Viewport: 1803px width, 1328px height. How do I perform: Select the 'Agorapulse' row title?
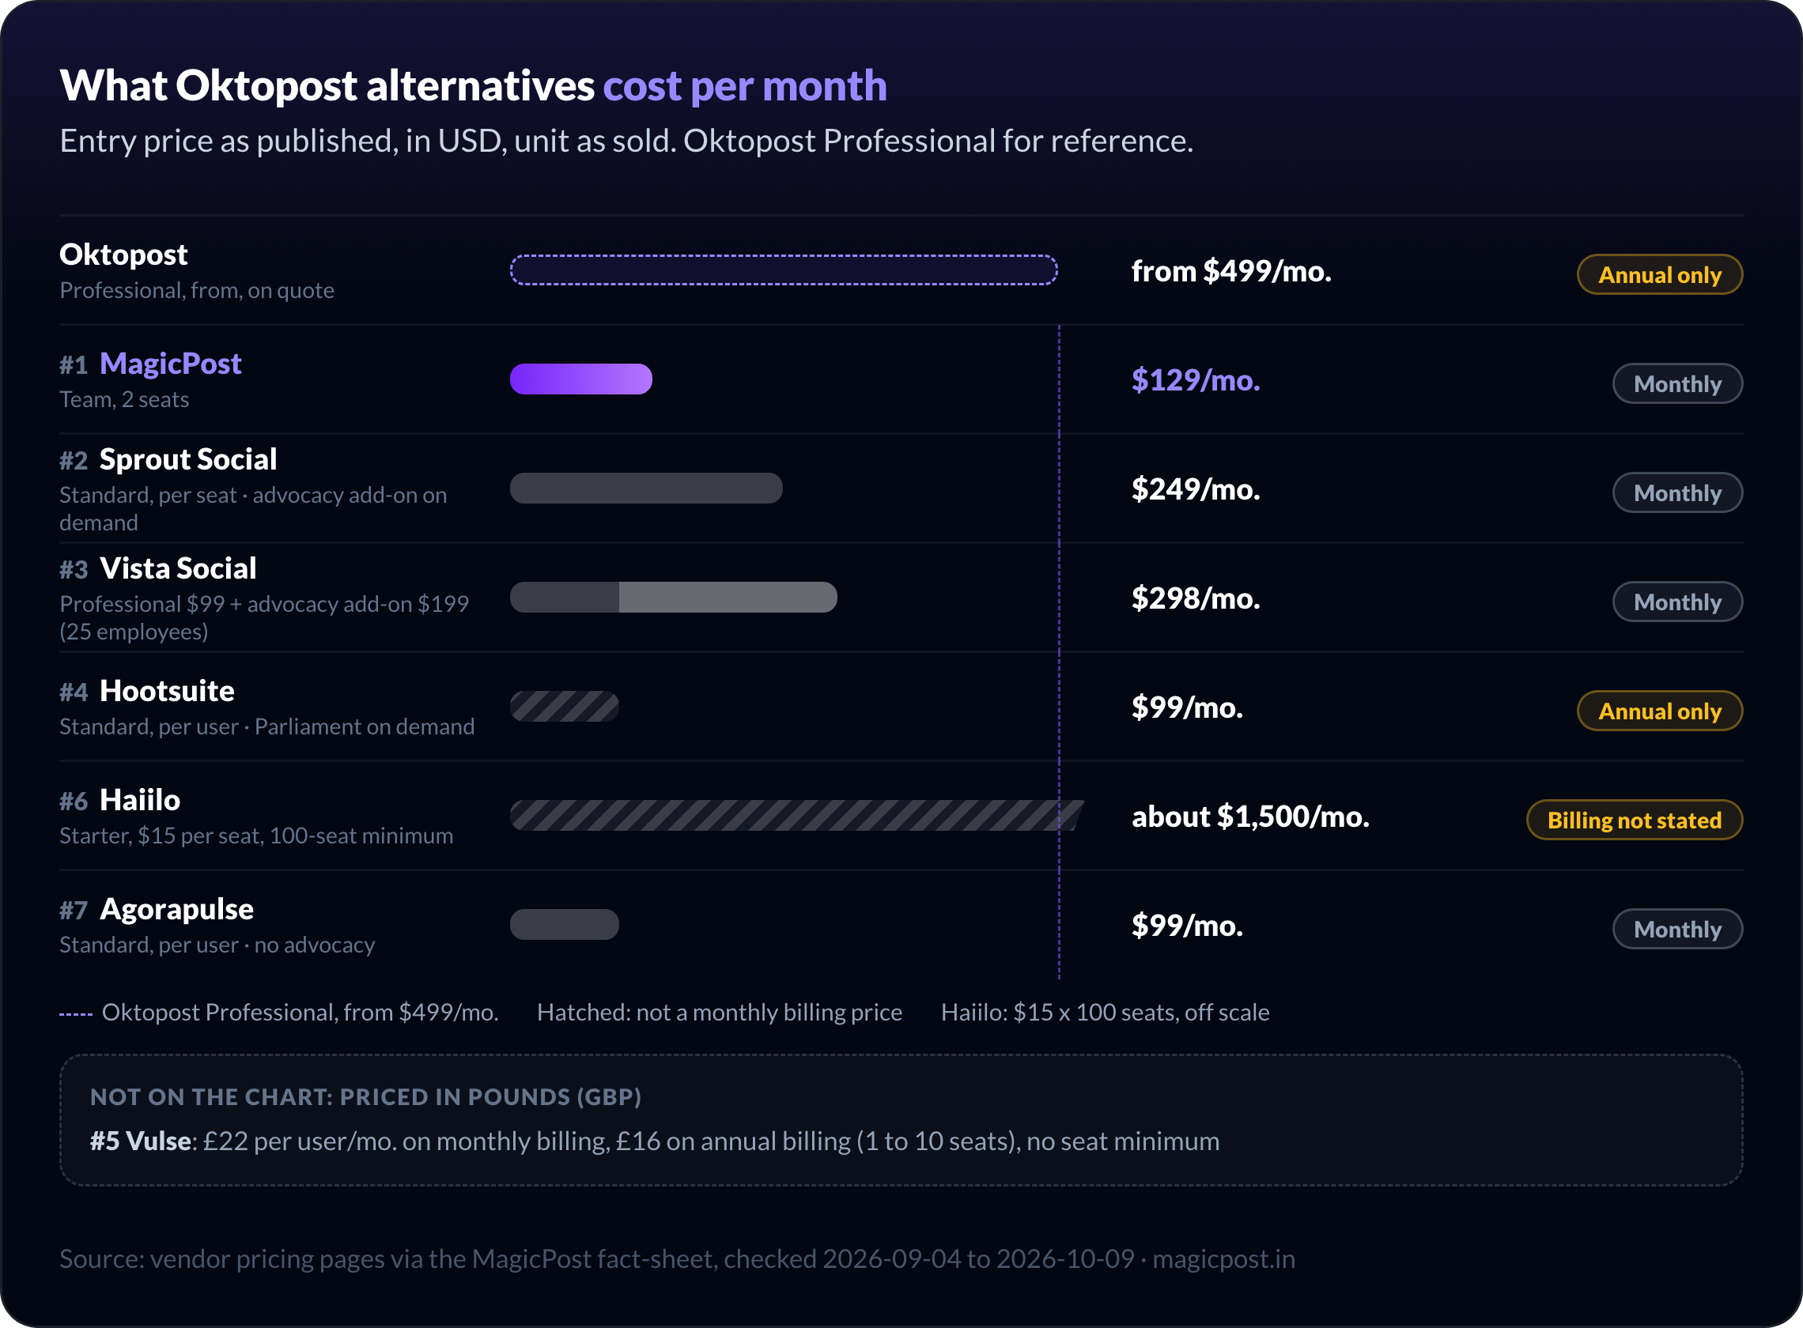tap(177, 909)
